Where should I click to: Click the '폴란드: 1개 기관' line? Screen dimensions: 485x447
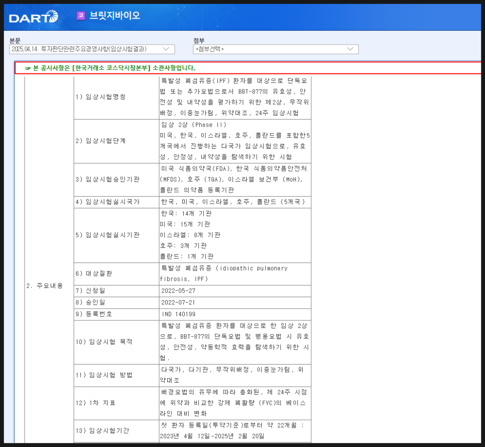tap(187, 256)
